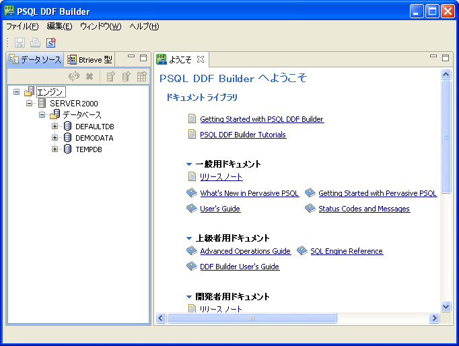Screen dimensions: 459x346
Task: Click the grid table icon in panel toolbar
Action: click(x=142, y=77)
